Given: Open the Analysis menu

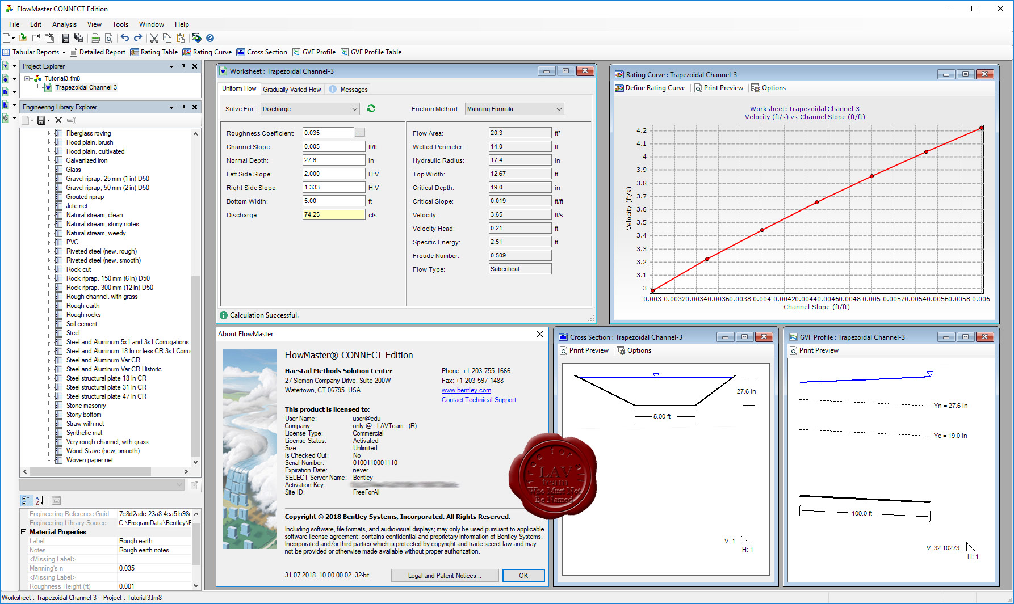Looking at the screenshot, I should [64, 24].
